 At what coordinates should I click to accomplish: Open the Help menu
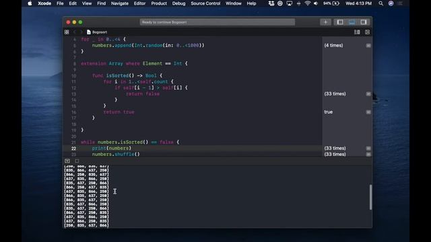(251, 3)
